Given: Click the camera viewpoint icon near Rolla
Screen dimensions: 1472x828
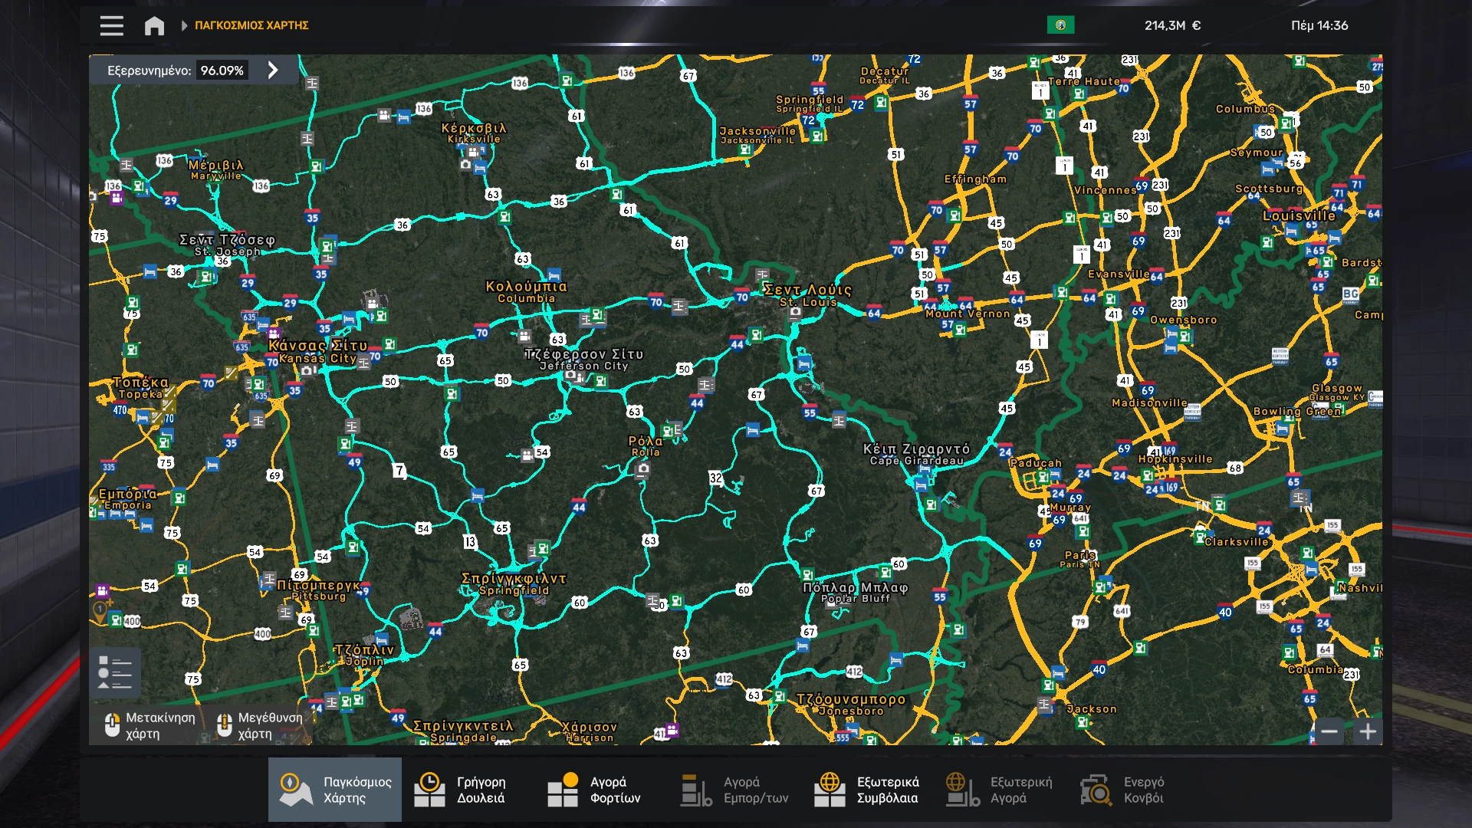Looking at the screenshot, I should coord(643,469).
